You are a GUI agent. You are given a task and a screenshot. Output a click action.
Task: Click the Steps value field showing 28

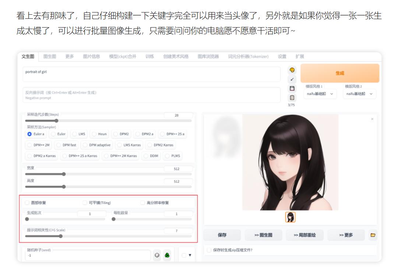(178, 115)
